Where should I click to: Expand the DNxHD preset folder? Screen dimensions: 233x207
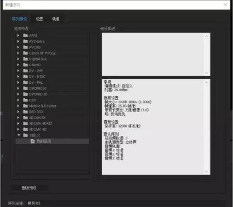click(x=18, y=65)
